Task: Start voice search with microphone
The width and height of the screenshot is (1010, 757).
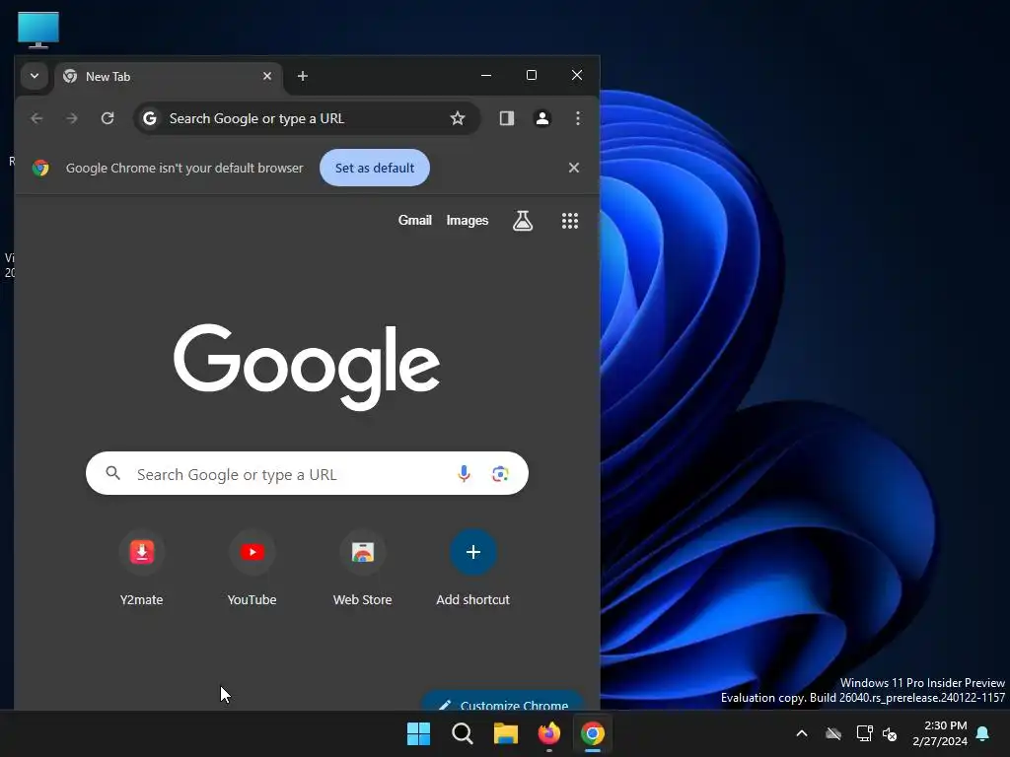Action: click(464, 474)
